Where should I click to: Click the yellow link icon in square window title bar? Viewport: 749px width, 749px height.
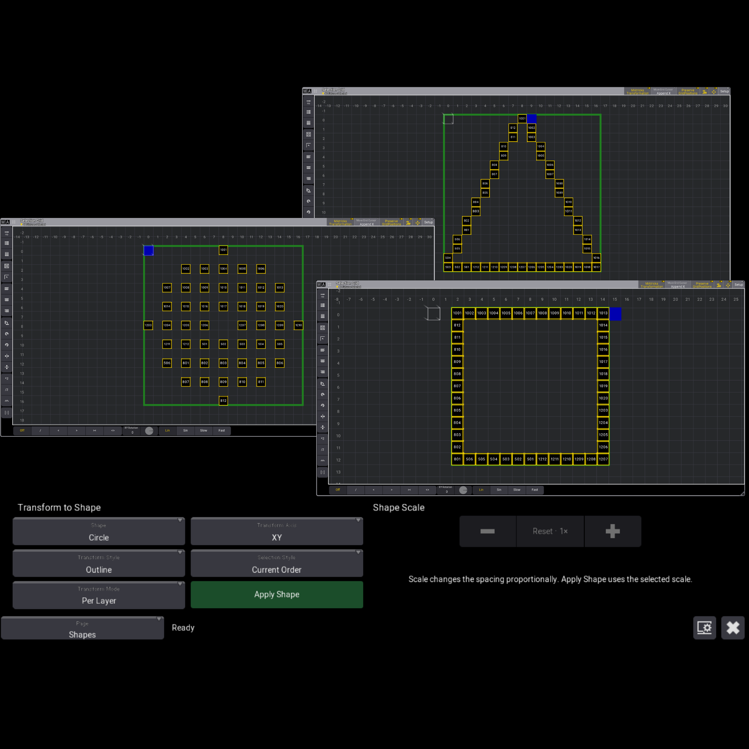(x=719, y=285)
